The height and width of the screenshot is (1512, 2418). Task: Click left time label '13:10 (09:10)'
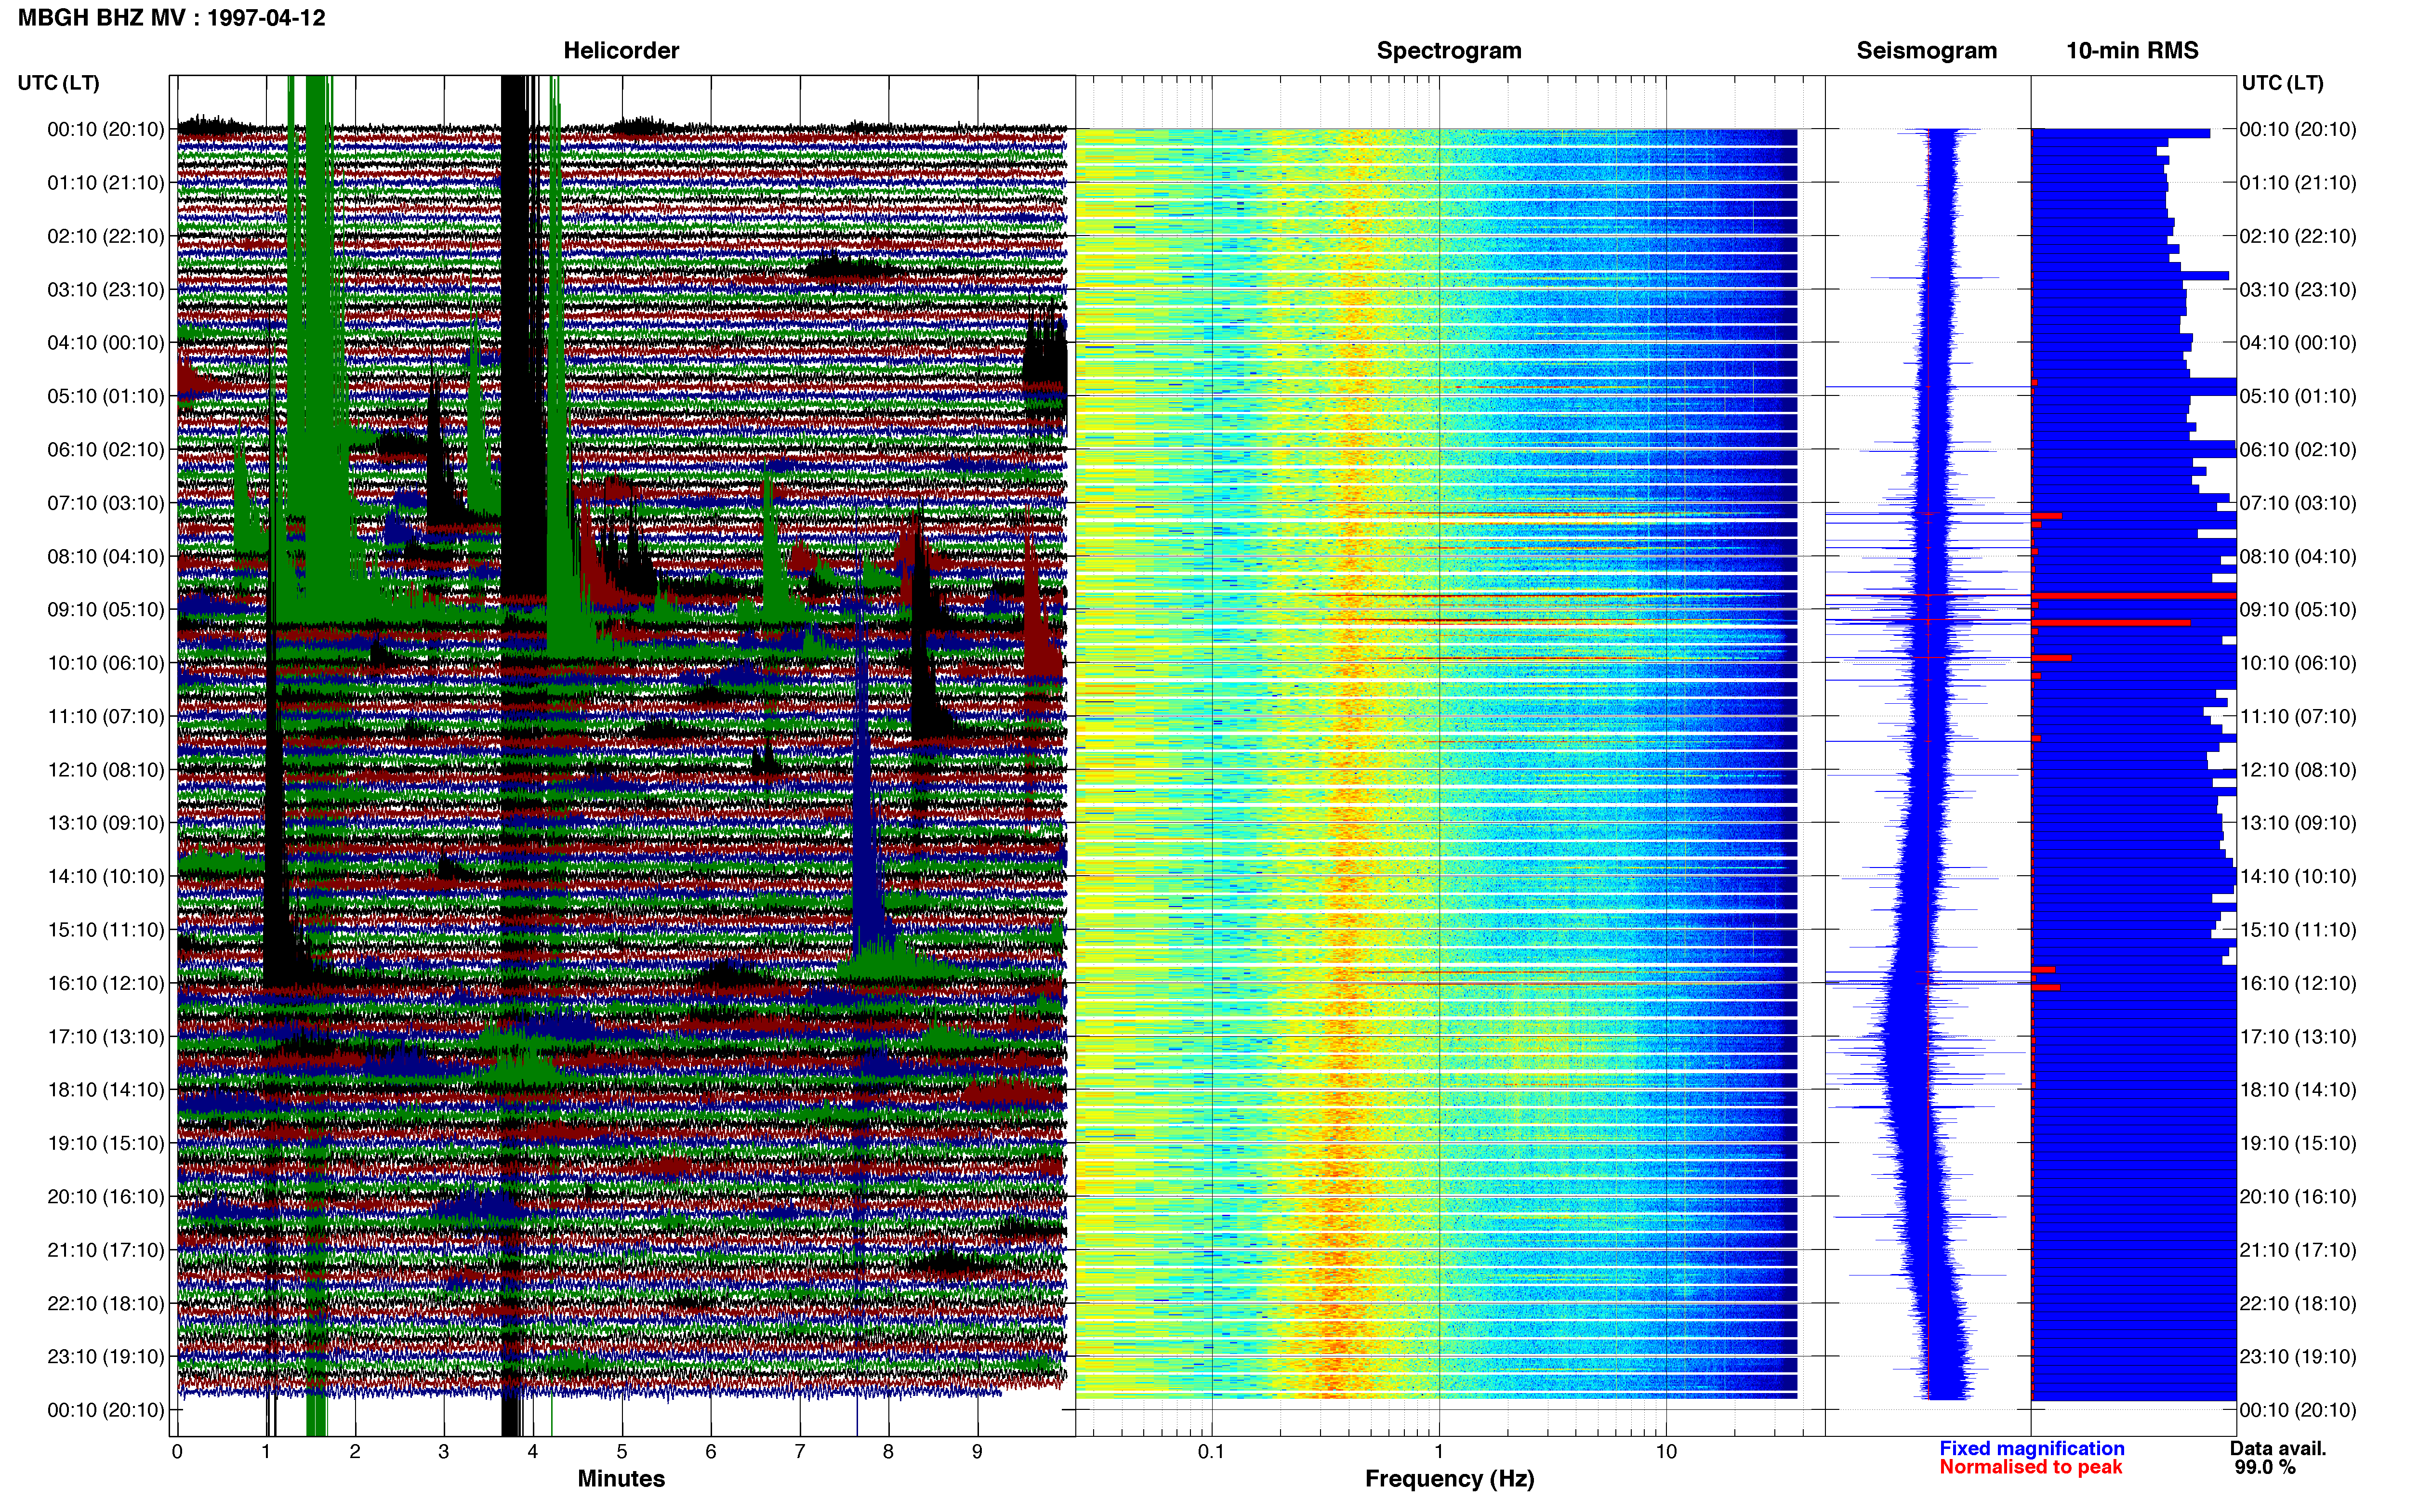tap(106, 823)
